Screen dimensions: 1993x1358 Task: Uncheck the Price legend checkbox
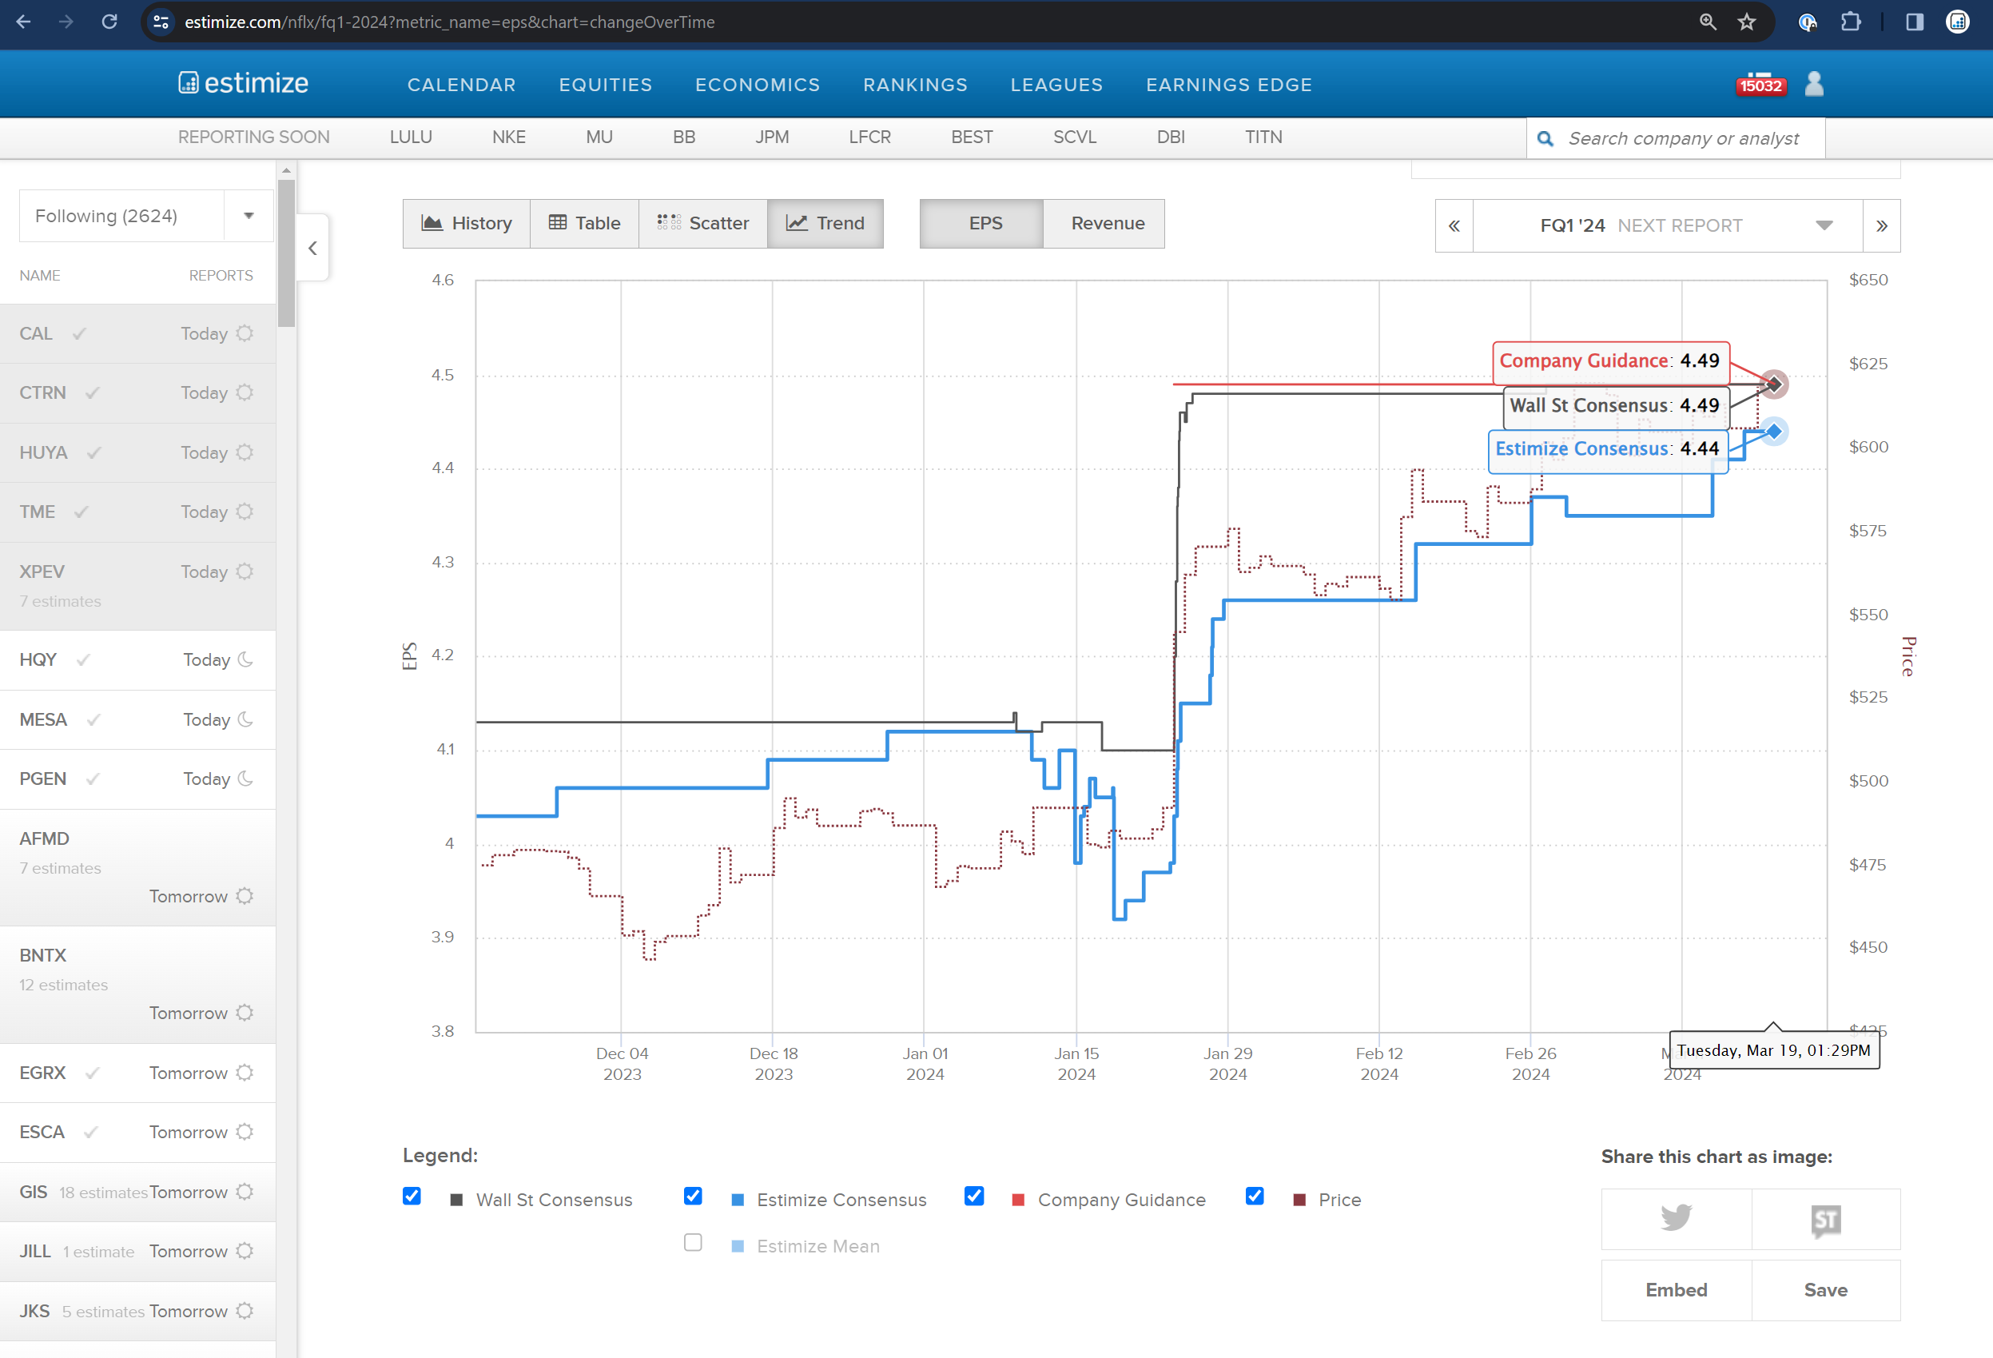pyautogui.click(x=1255, y=1197)
